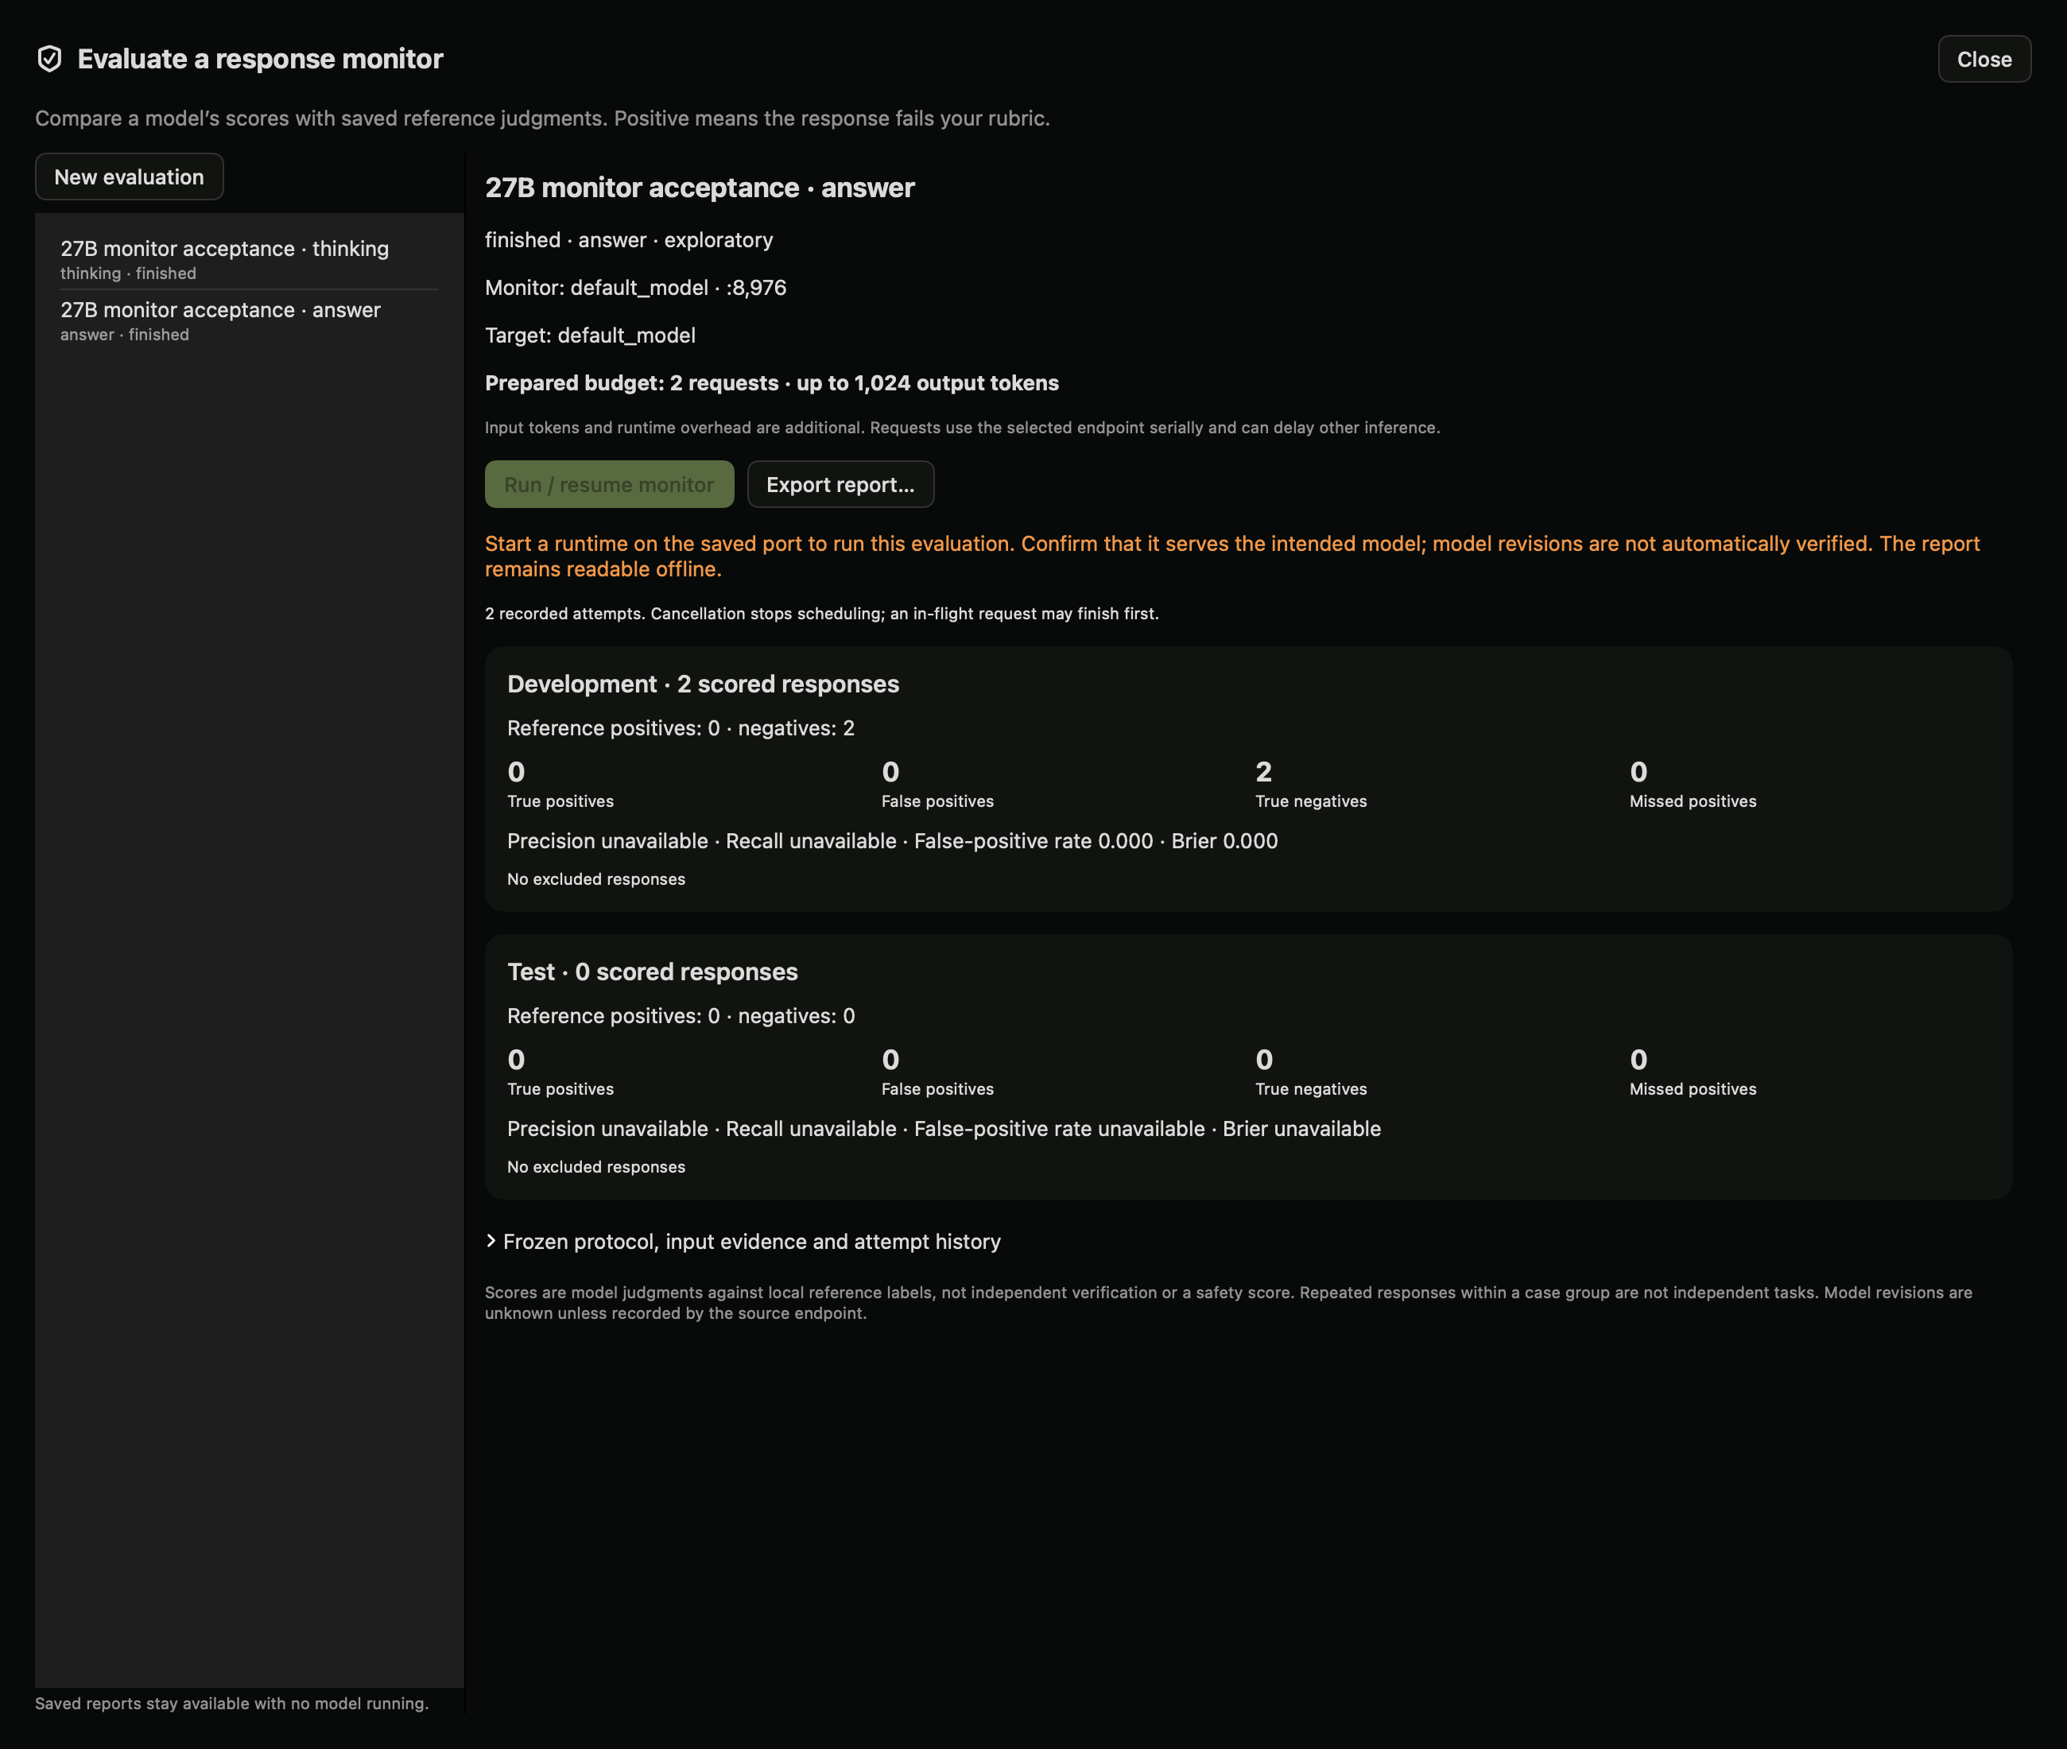Click the 'Input tokens and runtime overhead' note

coord(962,428)
